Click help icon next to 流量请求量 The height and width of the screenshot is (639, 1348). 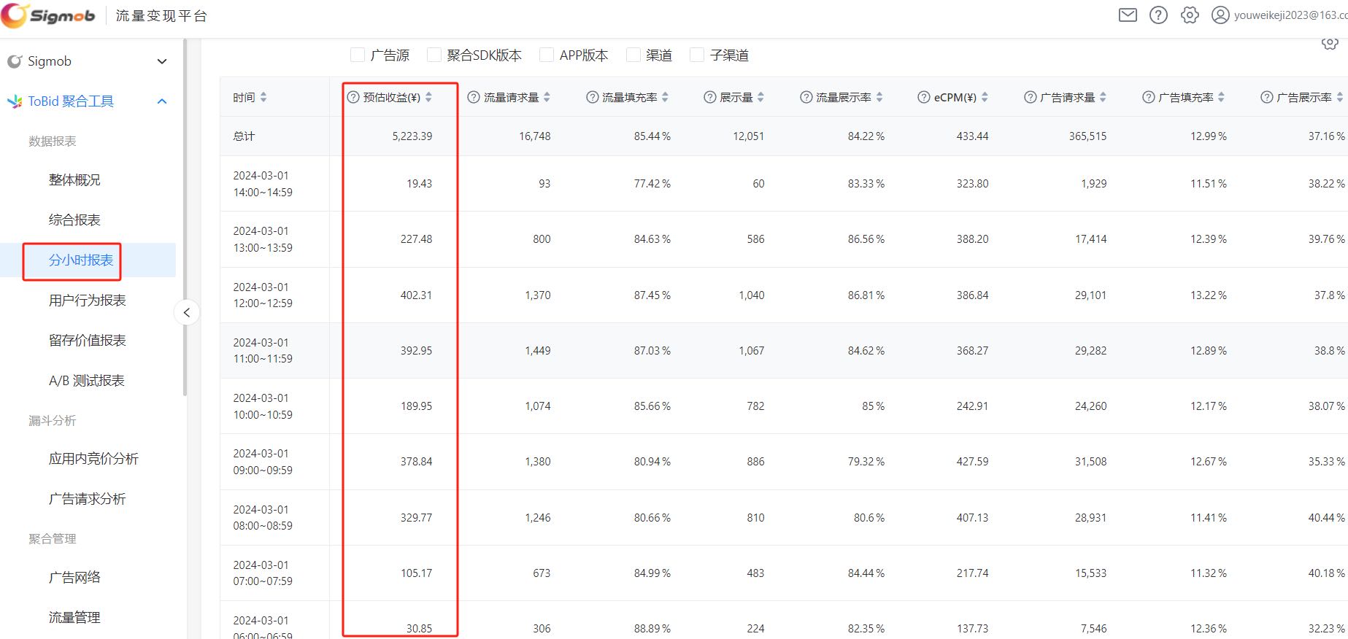[x=474, y=98]
